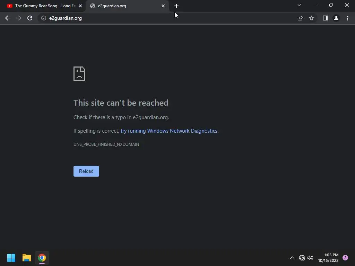Click the forward navigation arrow
Screen dimensions: 355x266
19,18
